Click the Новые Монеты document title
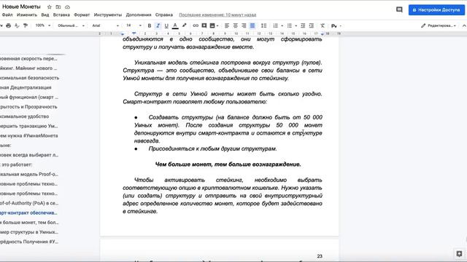 click(x=21, y=7)
